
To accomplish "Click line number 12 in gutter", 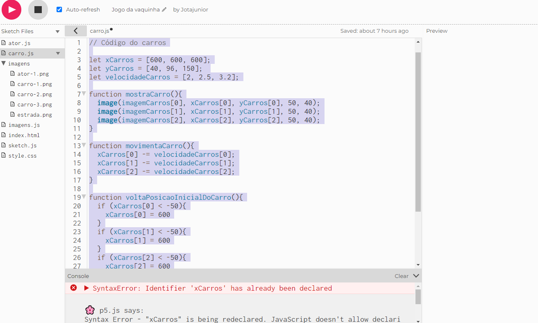I will 77,137.
